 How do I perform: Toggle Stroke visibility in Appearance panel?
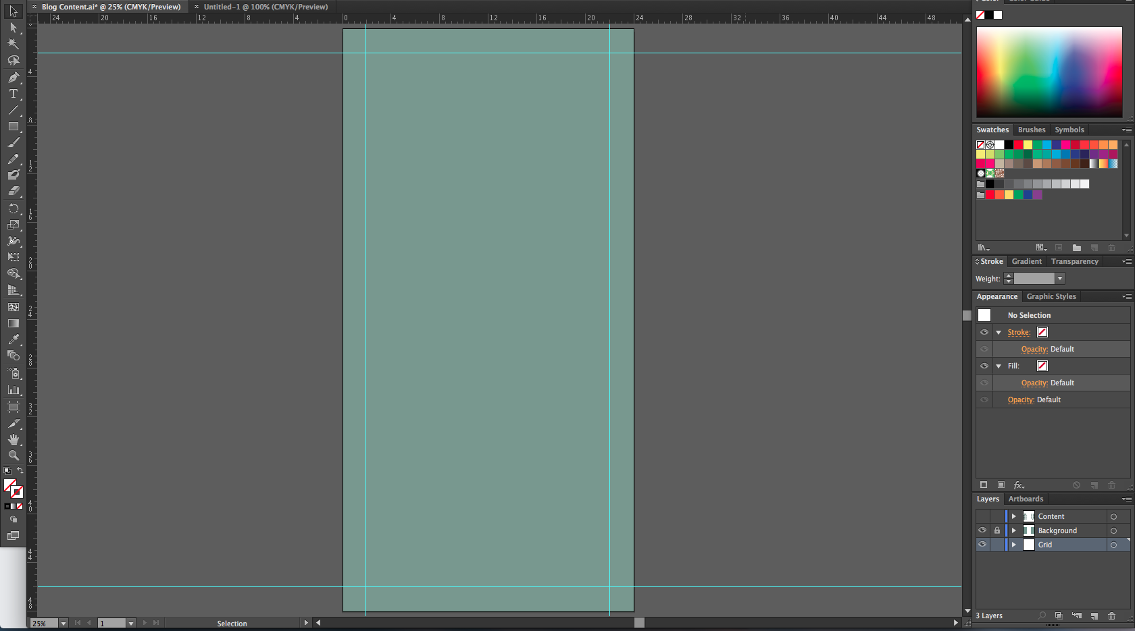(x=984, y=332)
